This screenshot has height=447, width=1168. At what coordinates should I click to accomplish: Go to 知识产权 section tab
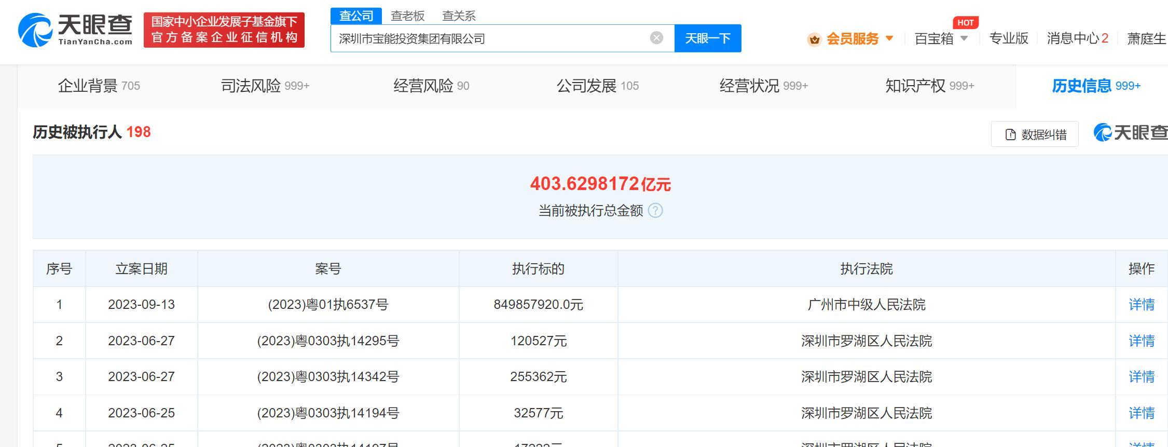coord(929,86)
